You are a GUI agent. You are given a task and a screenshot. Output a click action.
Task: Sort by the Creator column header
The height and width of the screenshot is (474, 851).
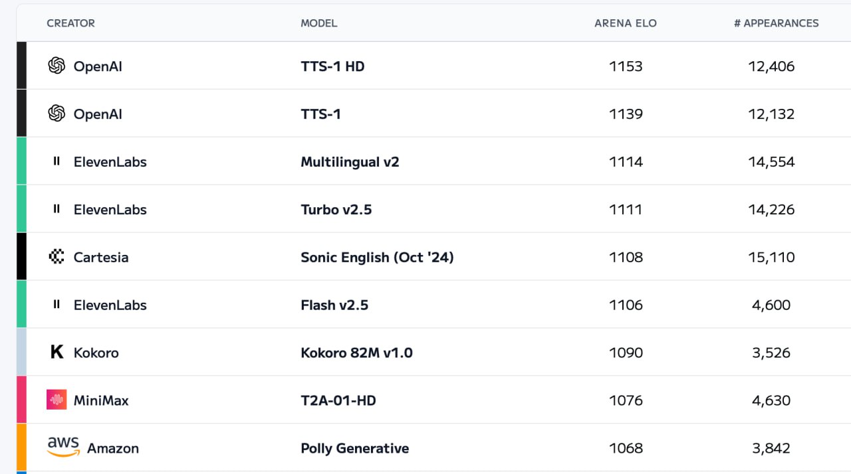[70, 23]
